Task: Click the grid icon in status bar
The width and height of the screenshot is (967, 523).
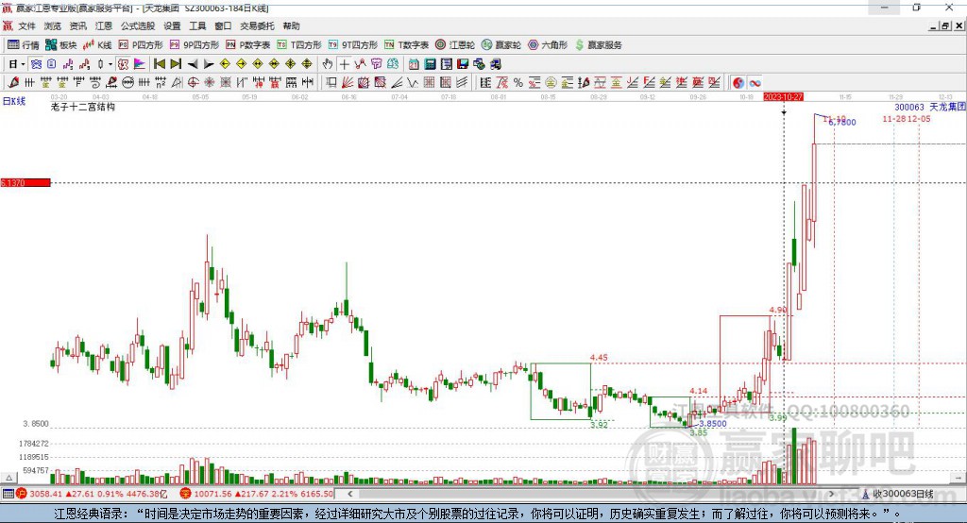Action: [8, 494]
